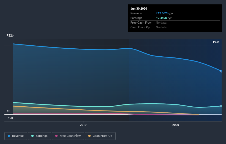Screen dimensions: 226x144
Task: Click the Free Cash Flow row label in the tooltip
Action: pos(141,23)
